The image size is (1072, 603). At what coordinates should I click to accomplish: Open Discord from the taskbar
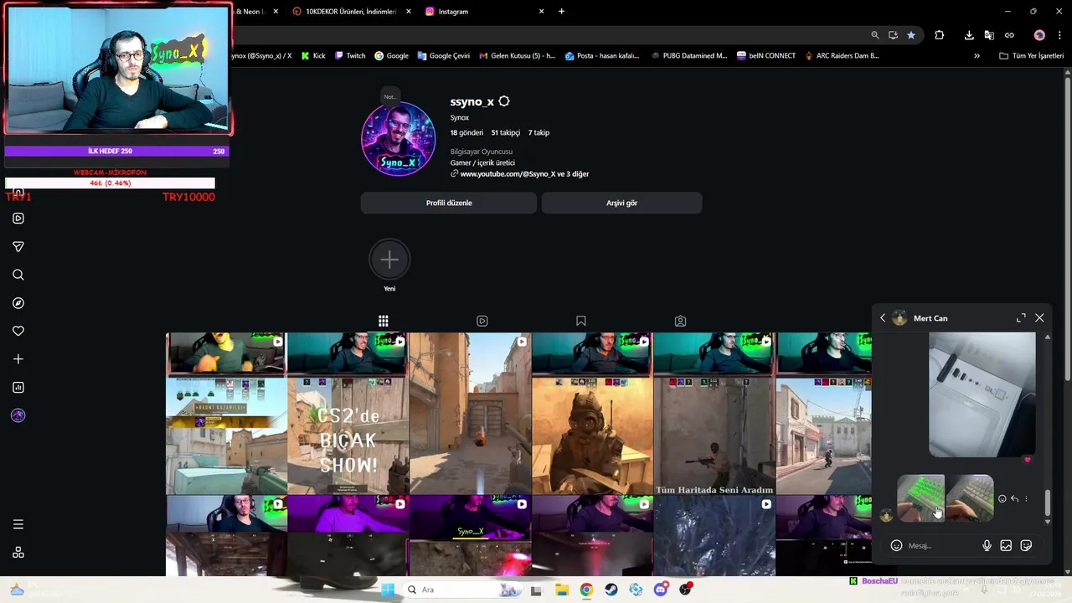661,590
